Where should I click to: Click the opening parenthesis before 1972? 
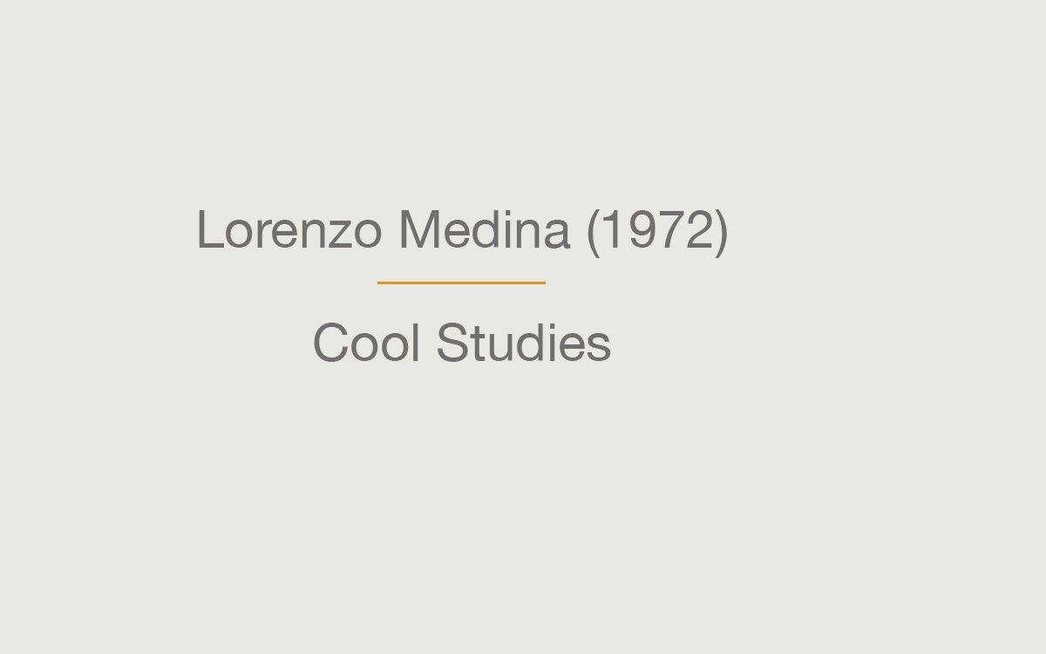(594, 232)
